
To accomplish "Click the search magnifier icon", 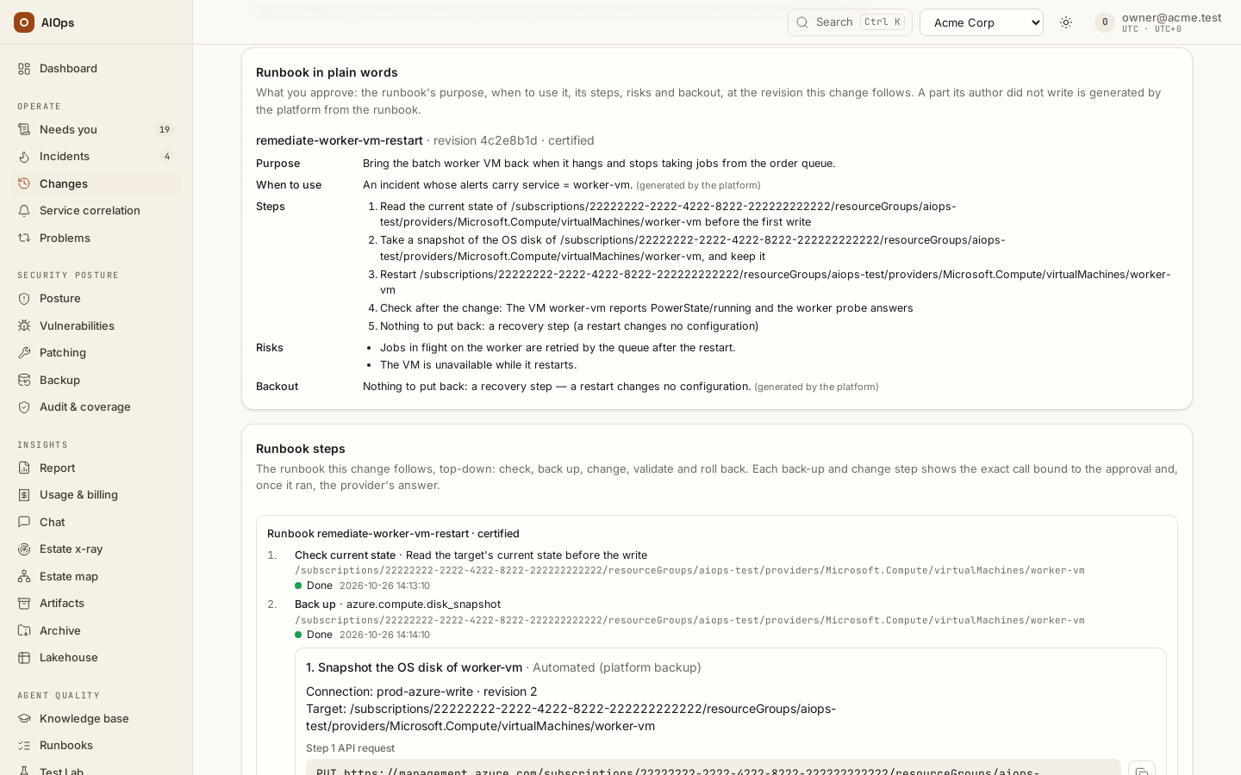I will [802, 22].
